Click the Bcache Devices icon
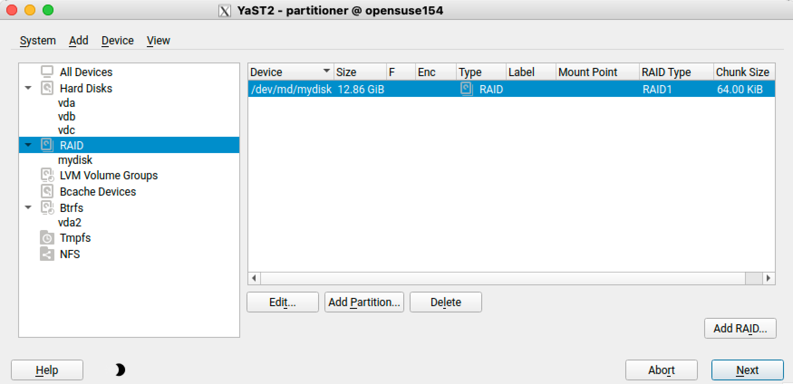This screenshot has width=793, height=384. (47, 191)
